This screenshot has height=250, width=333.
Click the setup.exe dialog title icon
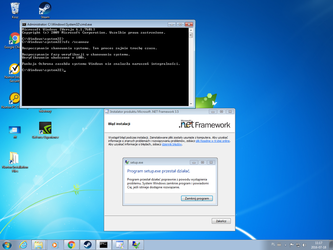(127, 162)
